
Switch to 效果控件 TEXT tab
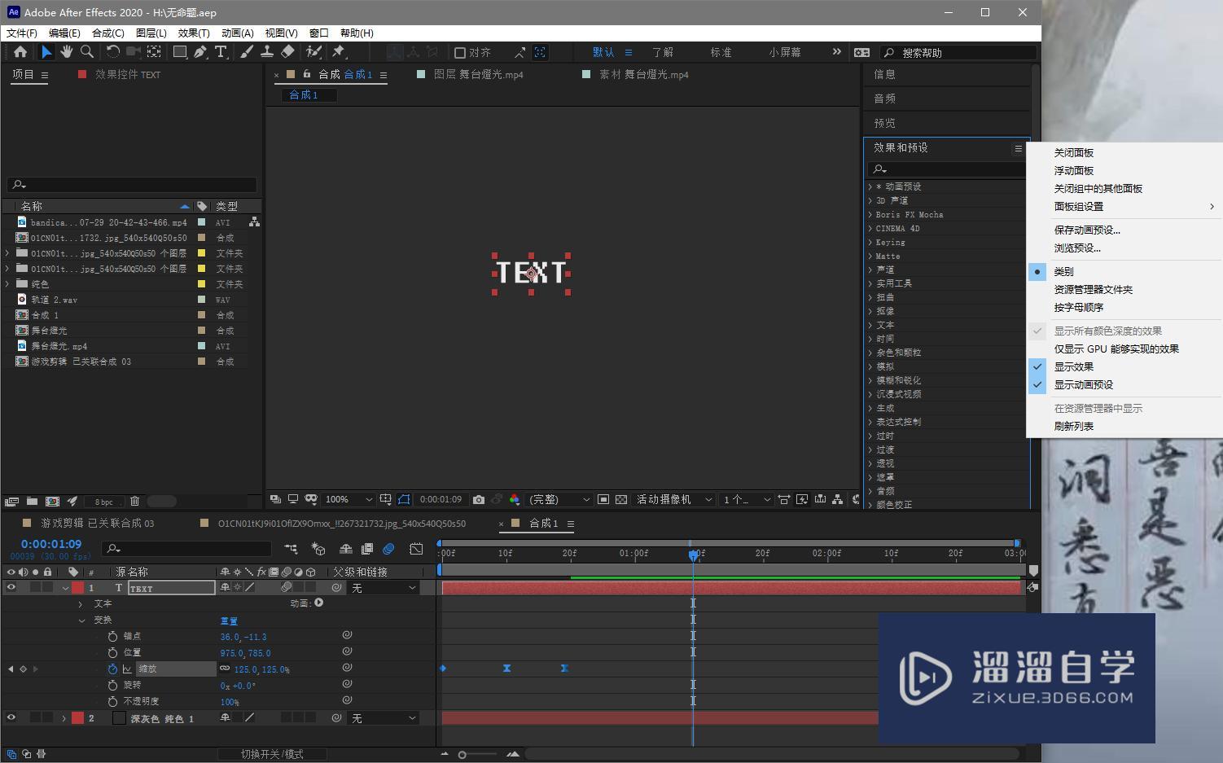click(128, 74)
